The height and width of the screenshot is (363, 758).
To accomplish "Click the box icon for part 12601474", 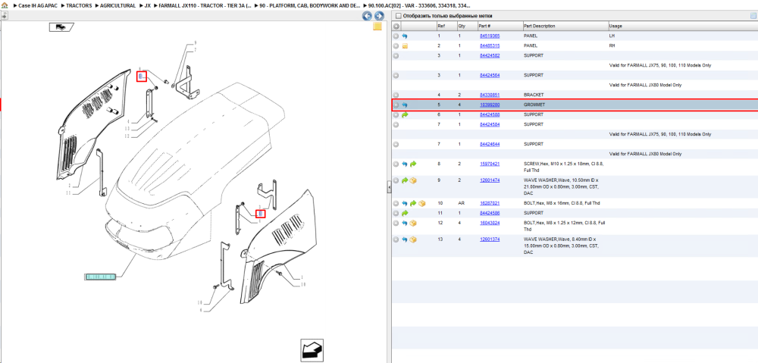I will [413, 180].
